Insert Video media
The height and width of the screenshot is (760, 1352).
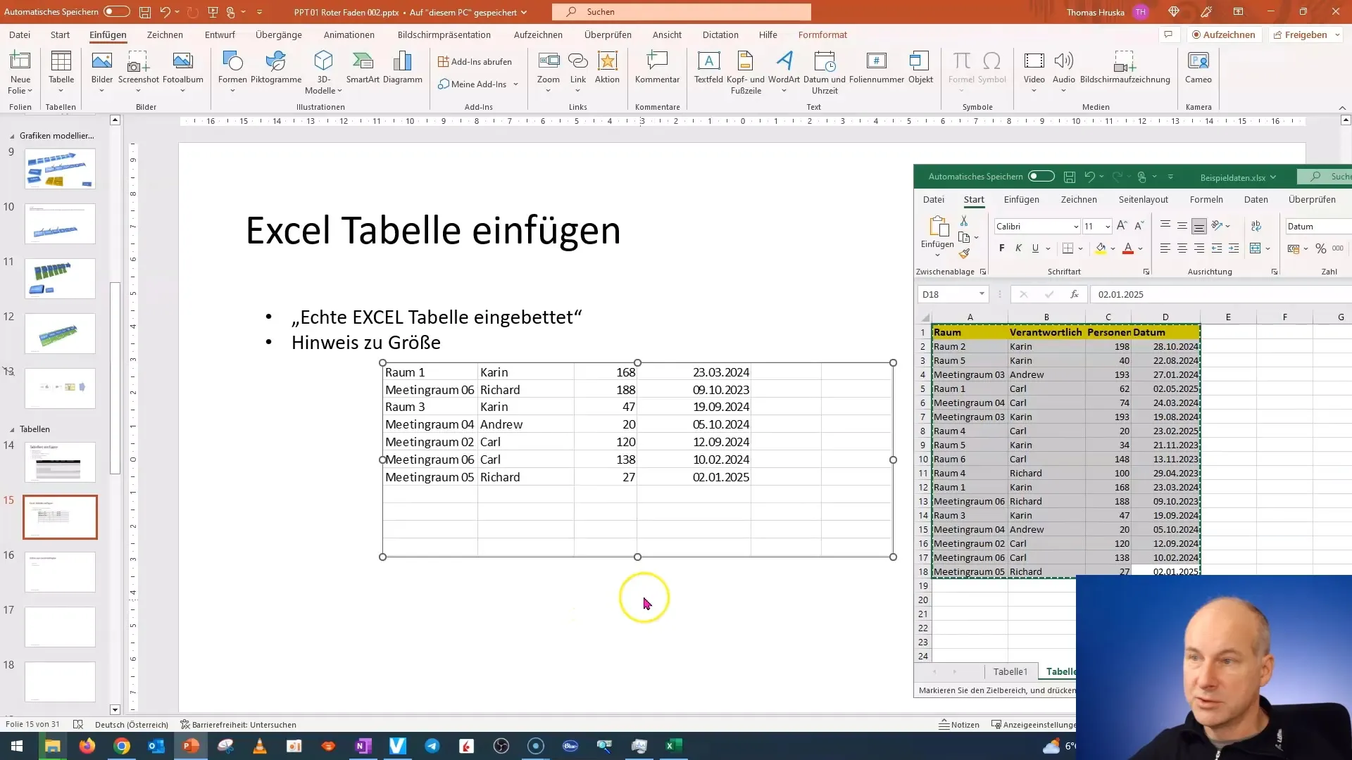coord(1034,72)
